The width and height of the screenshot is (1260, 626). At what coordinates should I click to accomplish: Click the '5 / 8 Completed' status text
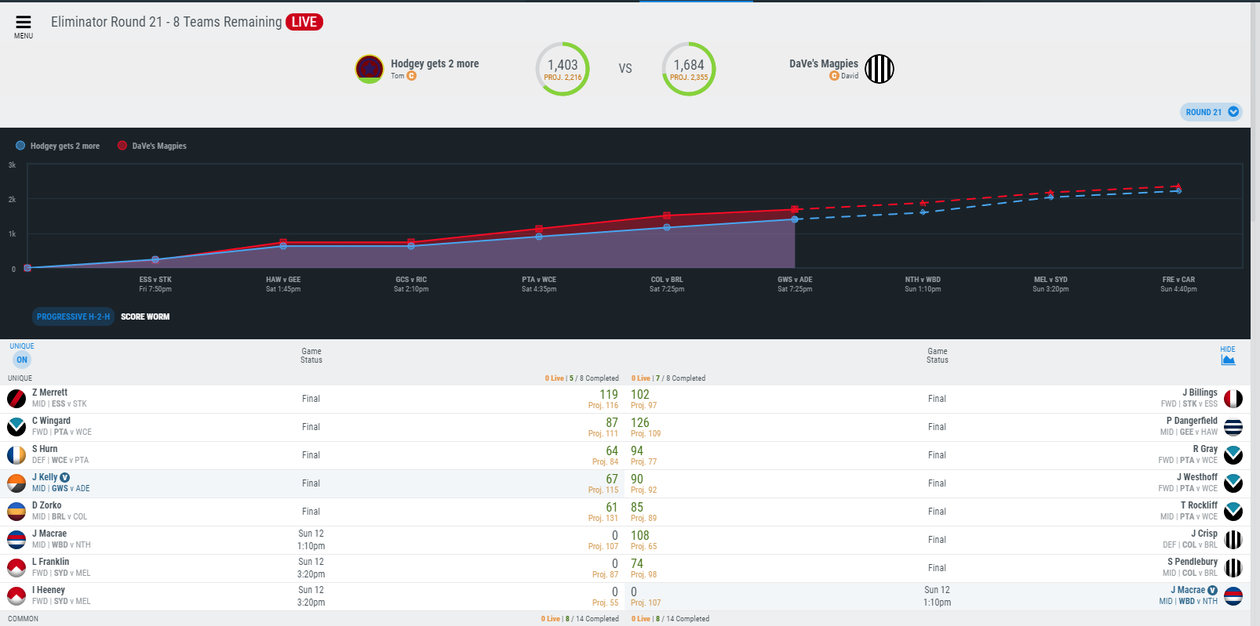594,378
